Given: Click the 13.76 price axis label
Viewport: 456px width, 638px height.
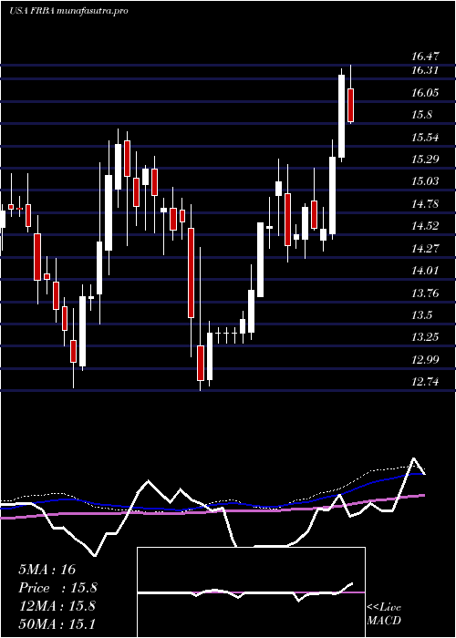Looking at the screenshot, I should [x=426, y=293].
